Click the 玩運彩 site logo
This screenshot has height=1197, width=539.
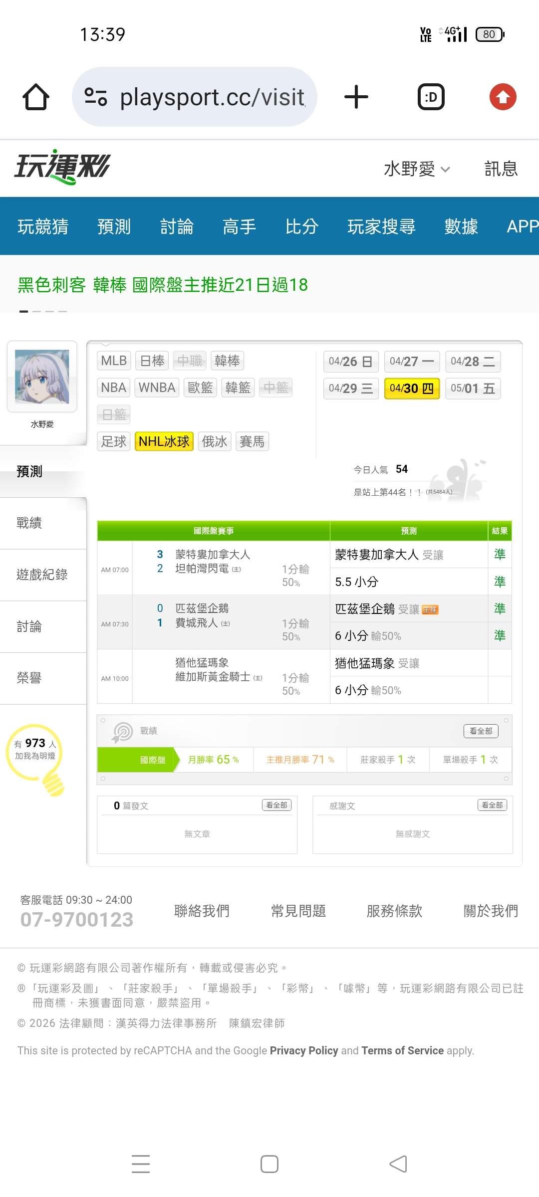[x=62, y=167]
